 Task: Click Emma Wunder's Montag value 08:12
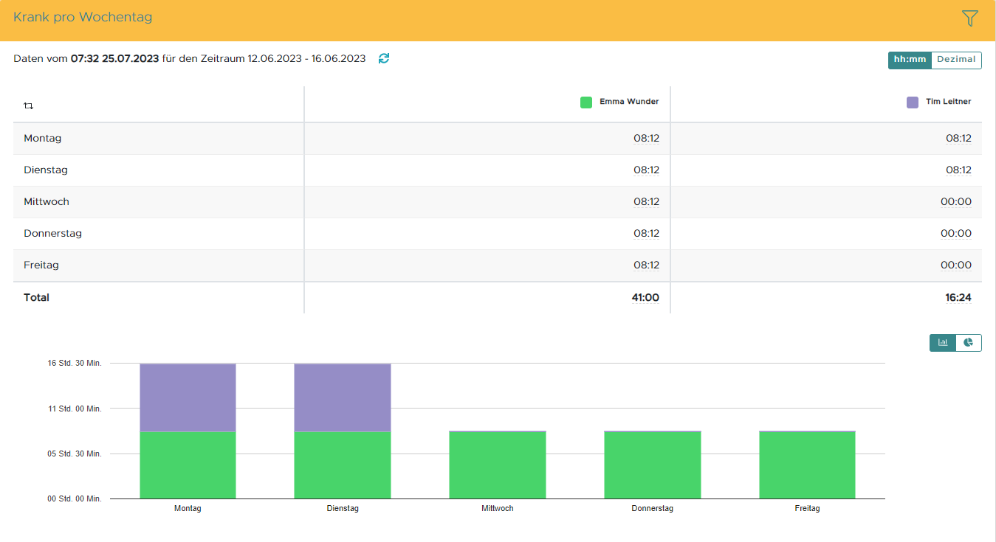[x=646, y=138]
